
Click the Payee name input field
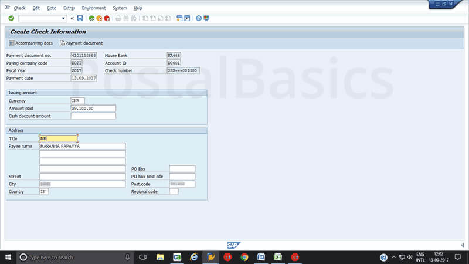[82, 146]
